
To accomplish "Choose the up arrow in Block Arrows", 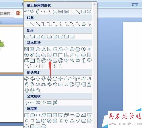I will [38, 79].
